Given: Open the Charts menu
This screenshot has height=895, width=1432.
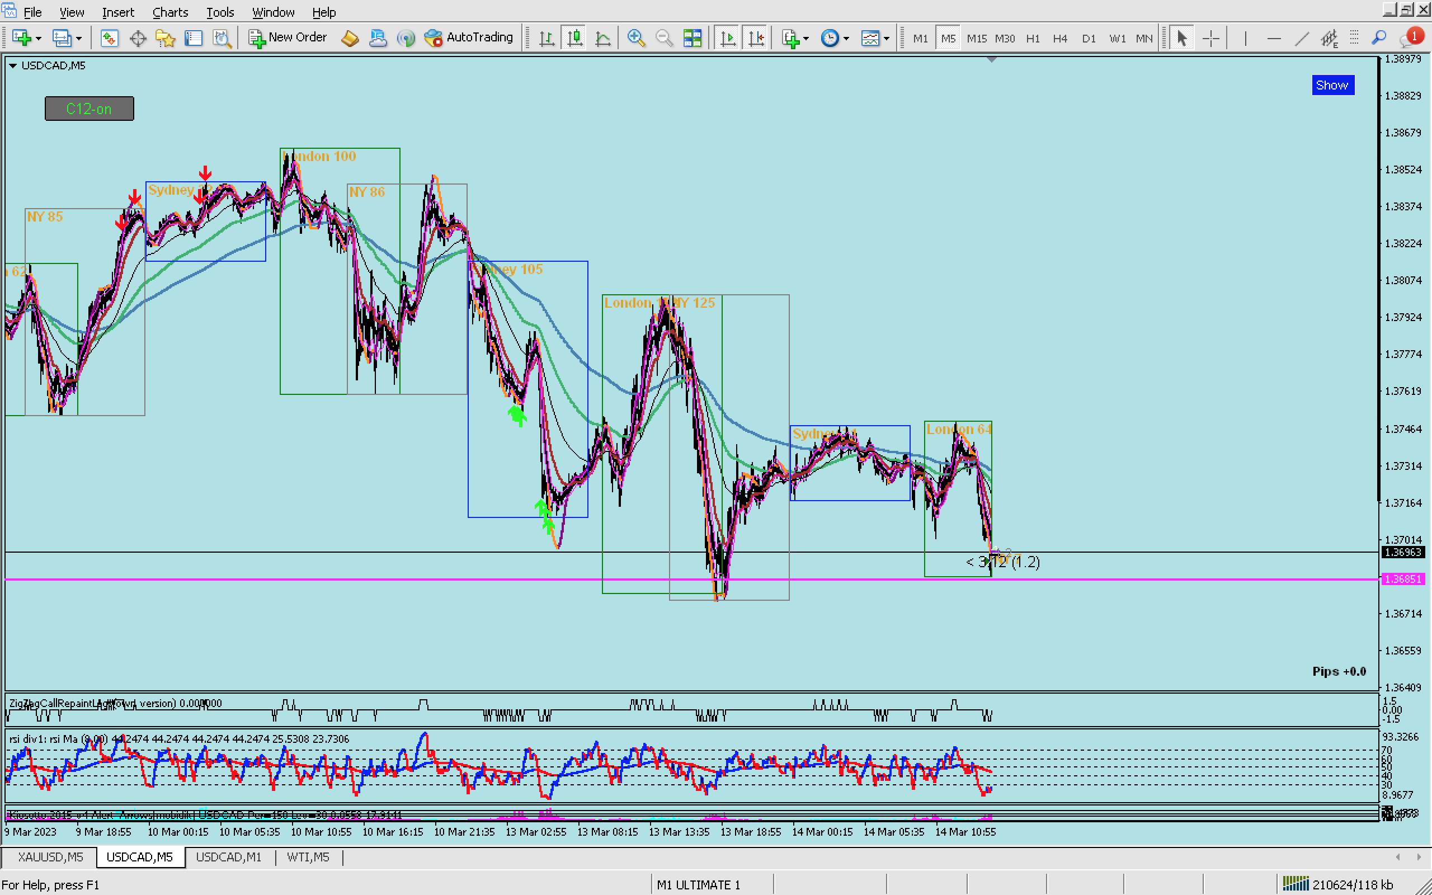Looking at the screenshot, I should 170,12.
